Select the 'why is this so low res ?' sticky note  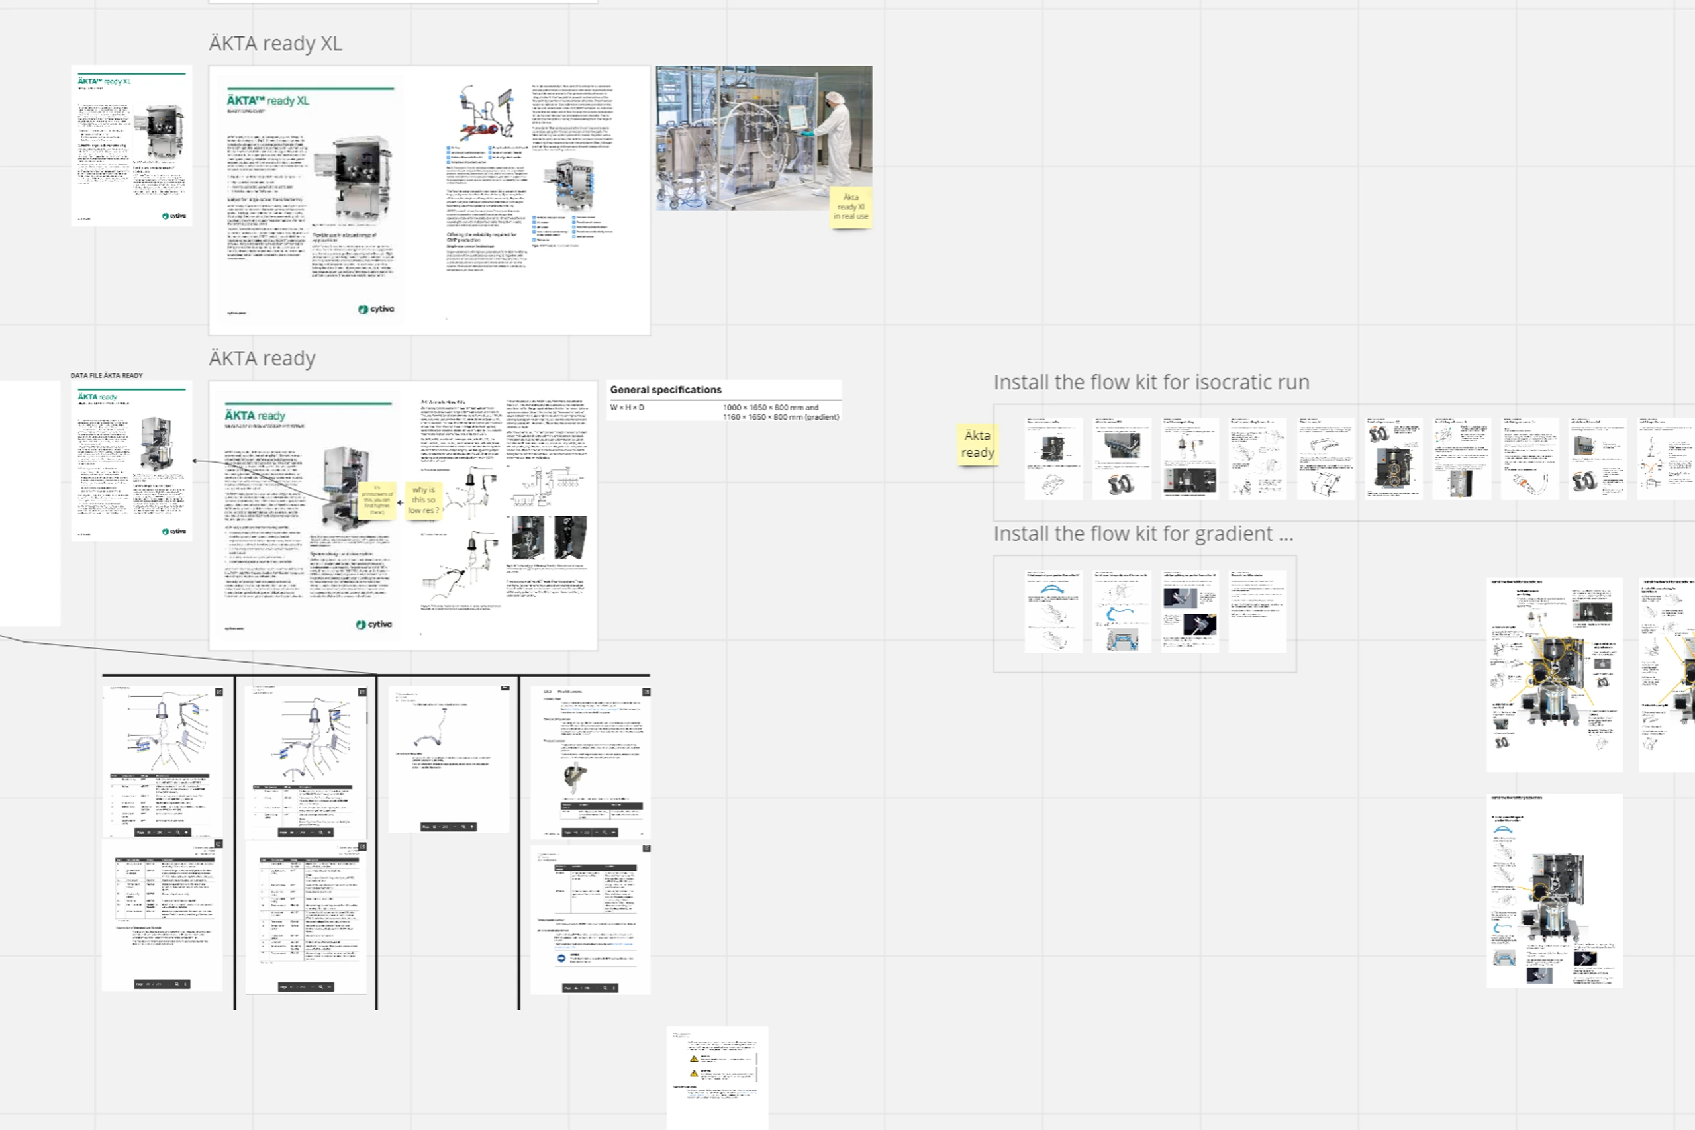[423, 500]
